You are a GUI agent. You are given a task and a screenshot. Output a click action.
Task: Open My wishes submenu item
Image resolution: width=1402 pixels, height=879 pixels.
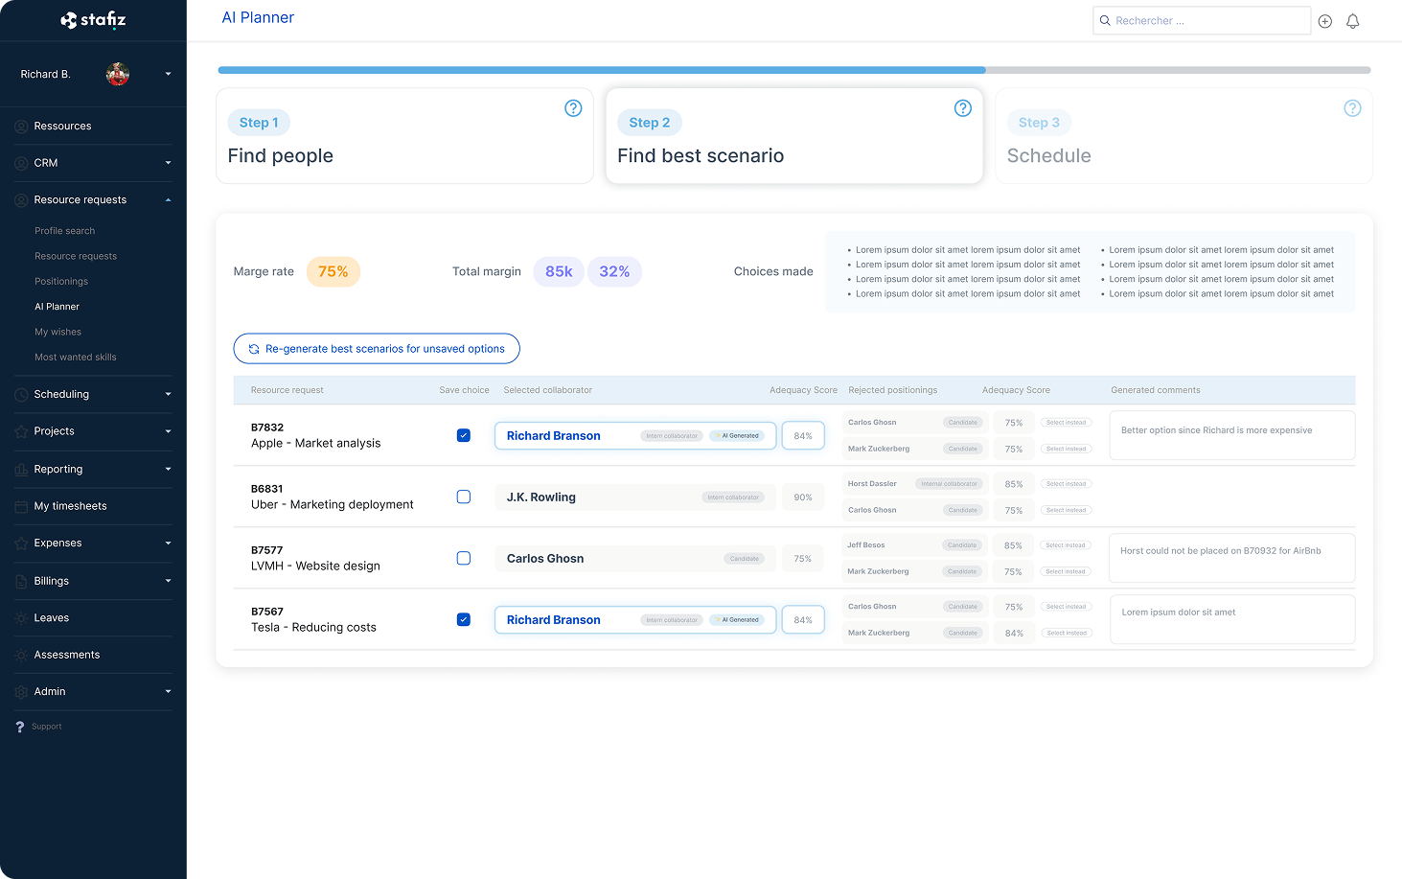(57, 332)
